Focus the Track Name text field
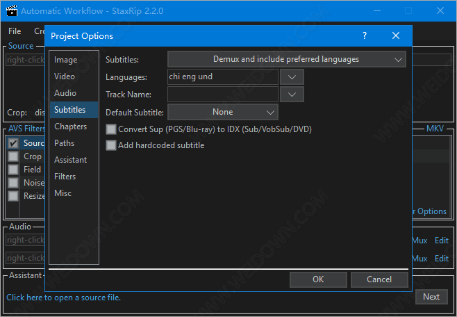This screenshot has height=317, width=457. [223, 94]
